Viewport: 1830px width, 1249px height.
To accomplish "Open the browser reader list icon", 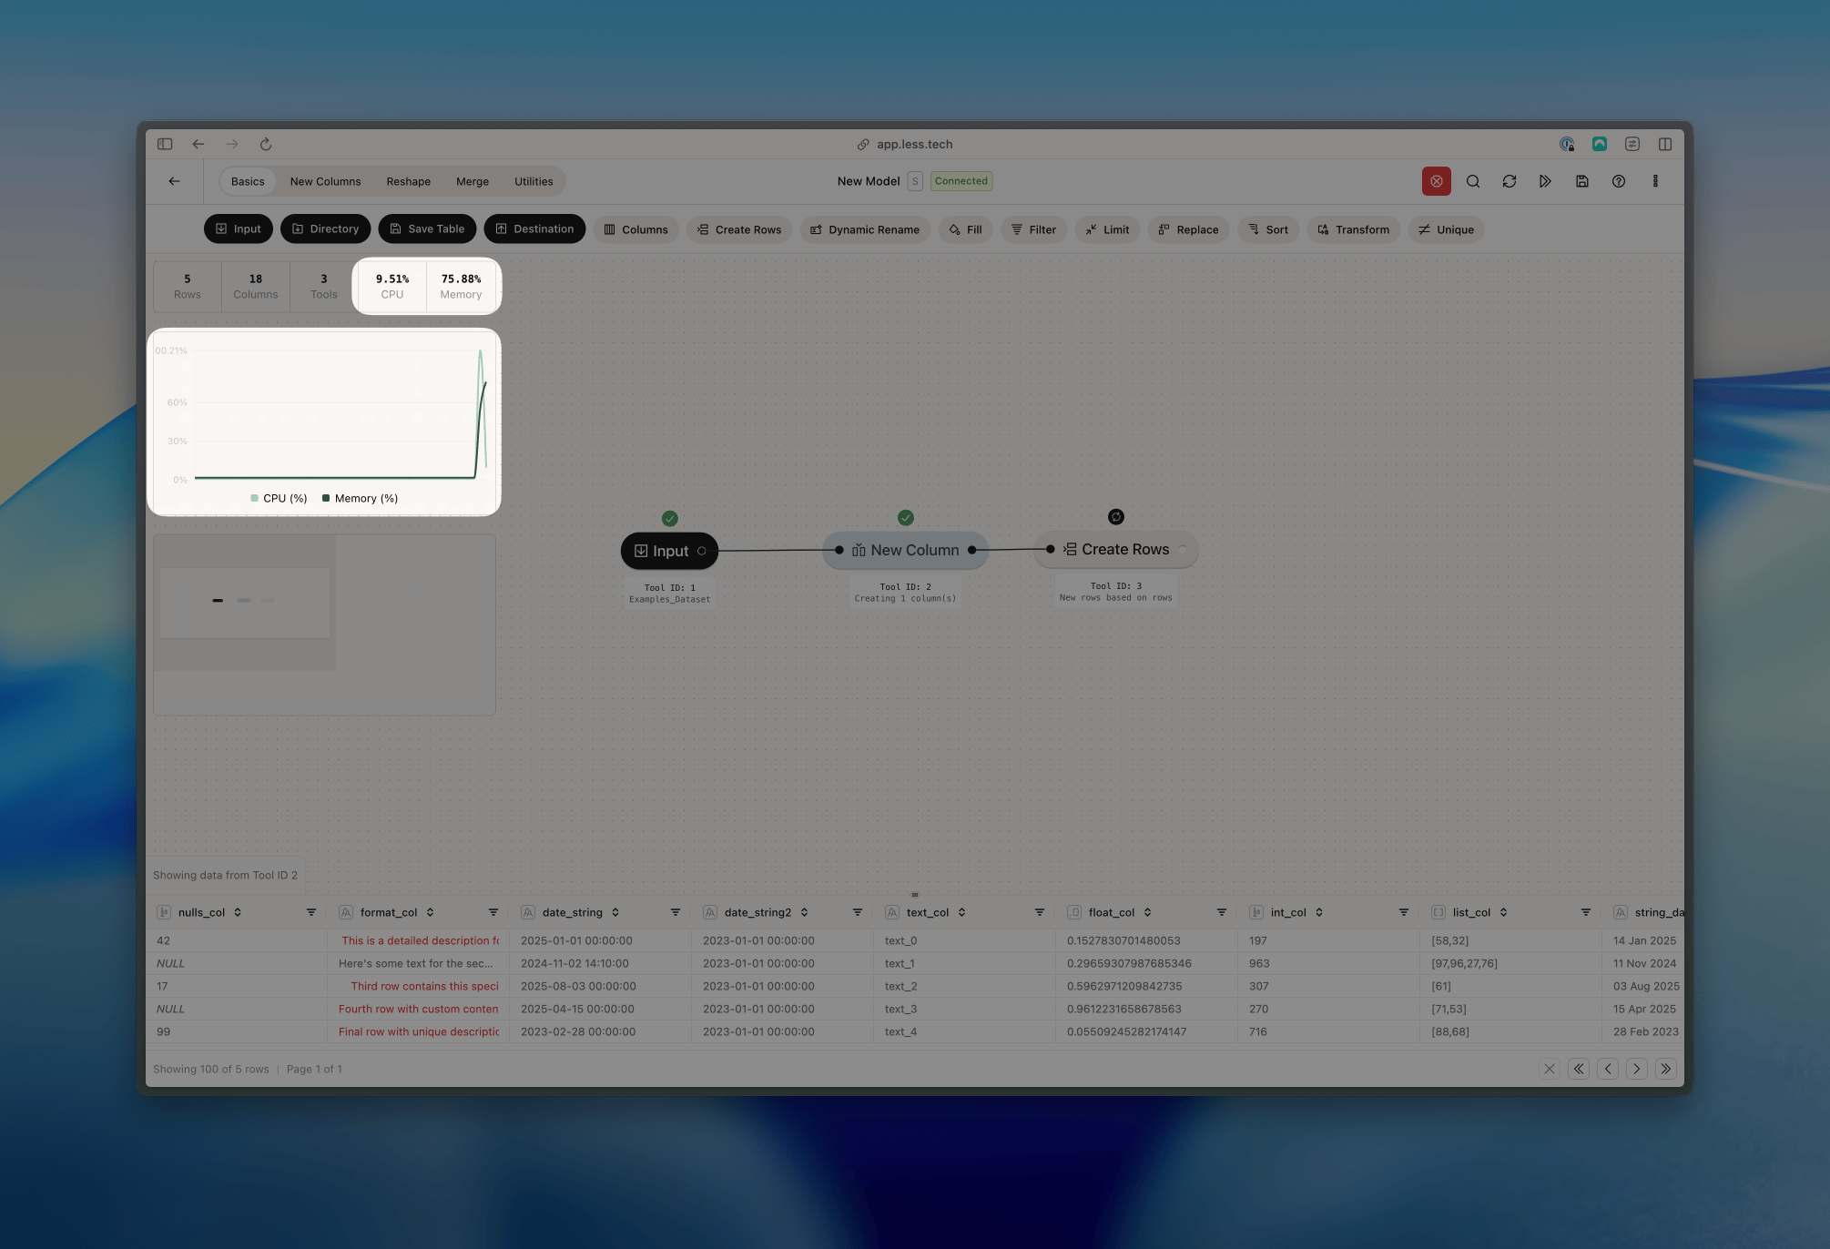I will (1632, 144).
